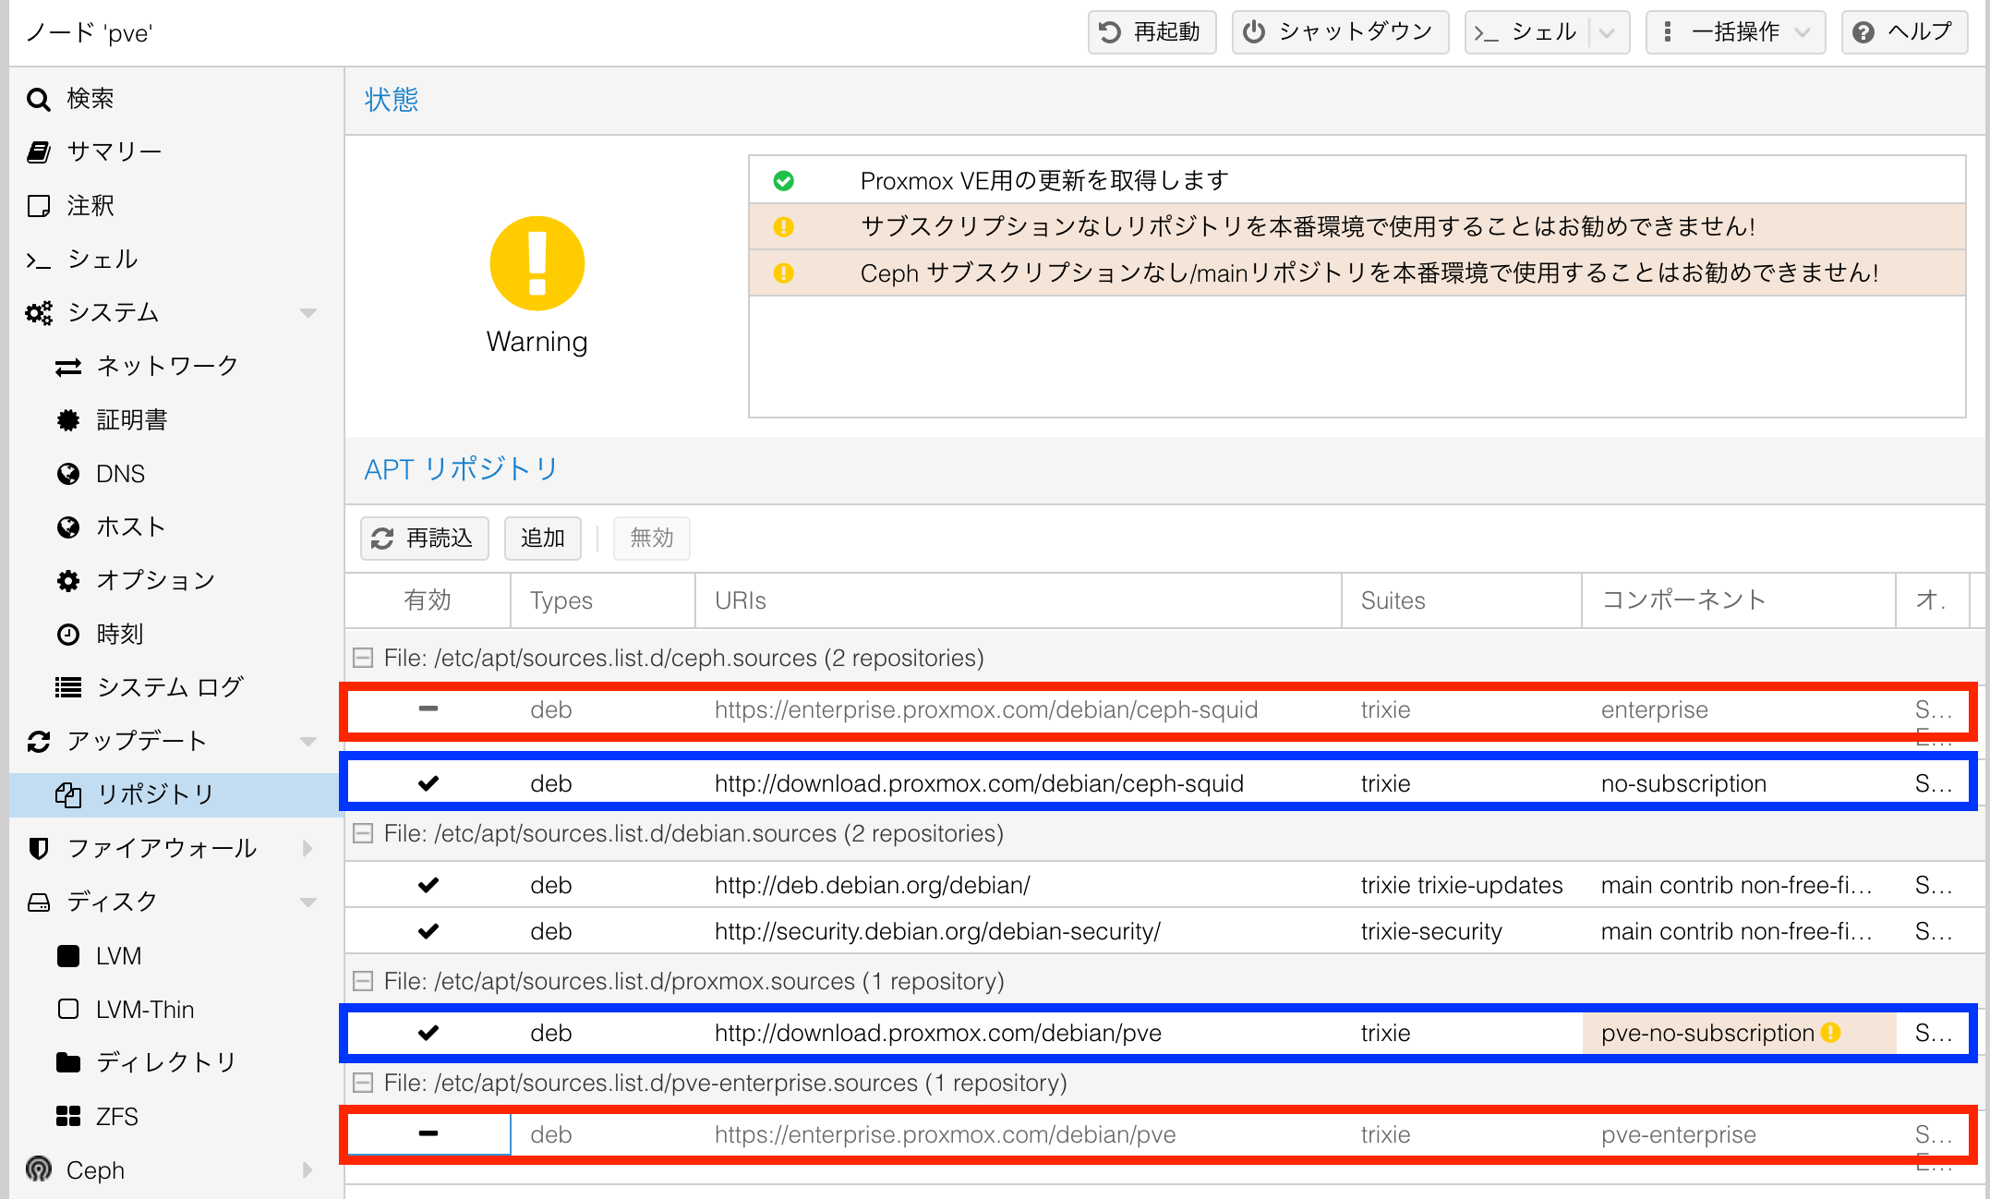Viewport: 1990px width, 1199px height.
Task: Select the Ceph no-subscription warning message row
Action: click(x=1357, y=273)
